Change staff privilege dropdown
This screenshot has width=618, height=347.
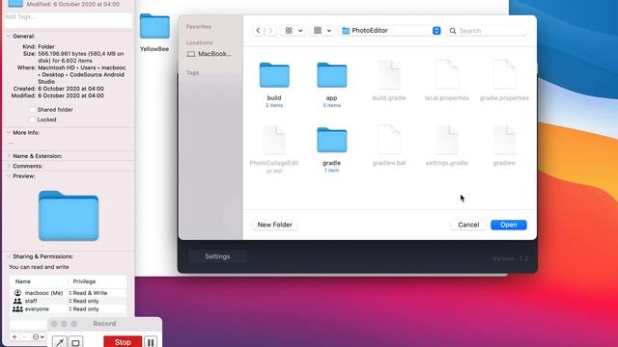[84, 301]
